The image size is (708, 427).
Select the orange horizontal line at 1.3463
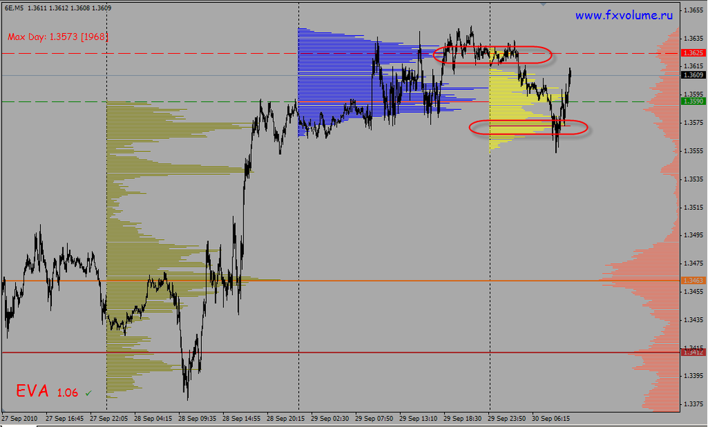415,280
